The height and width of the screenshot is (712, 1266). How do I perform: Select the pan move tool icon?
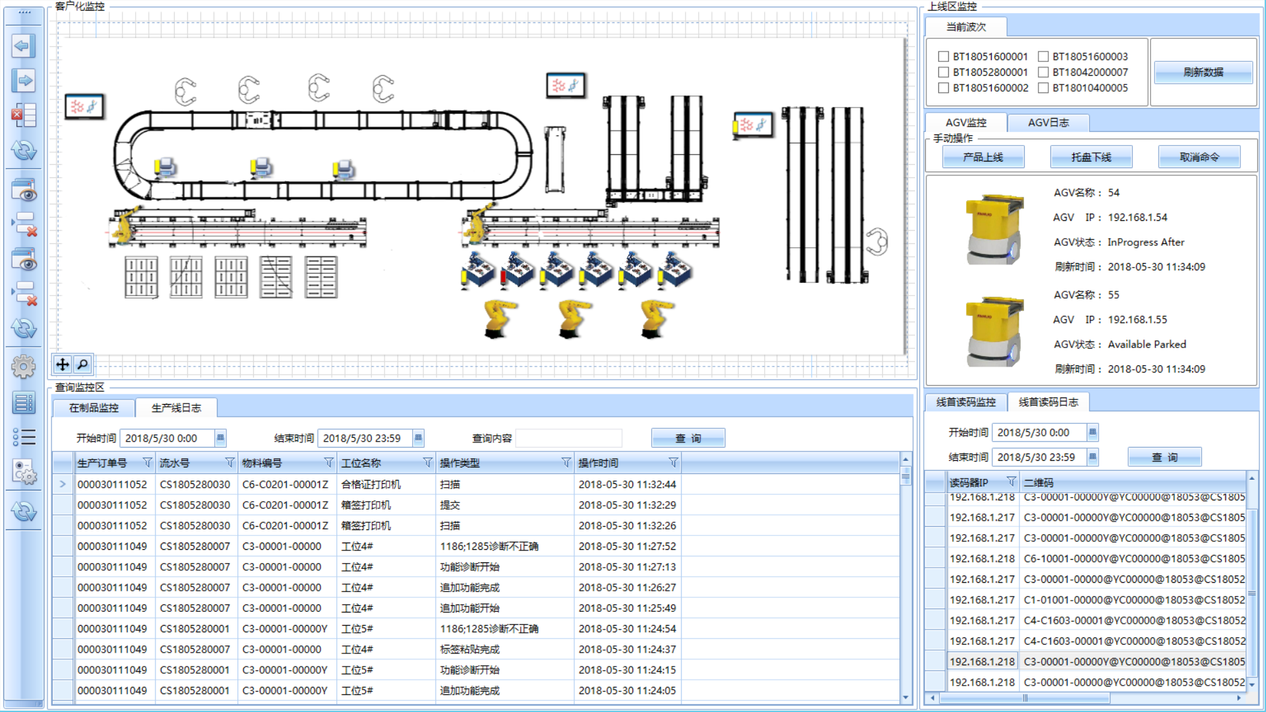[63, 364]
